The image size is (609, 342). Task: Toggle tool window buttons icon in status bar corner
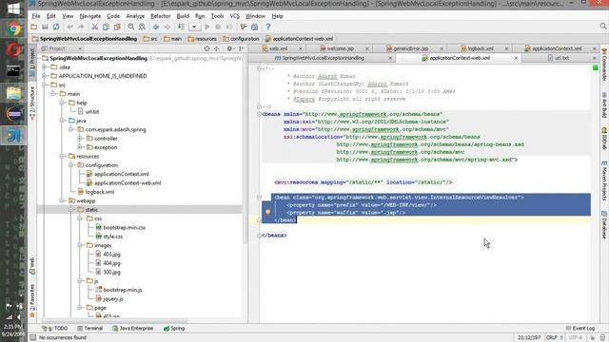(33, 338)
